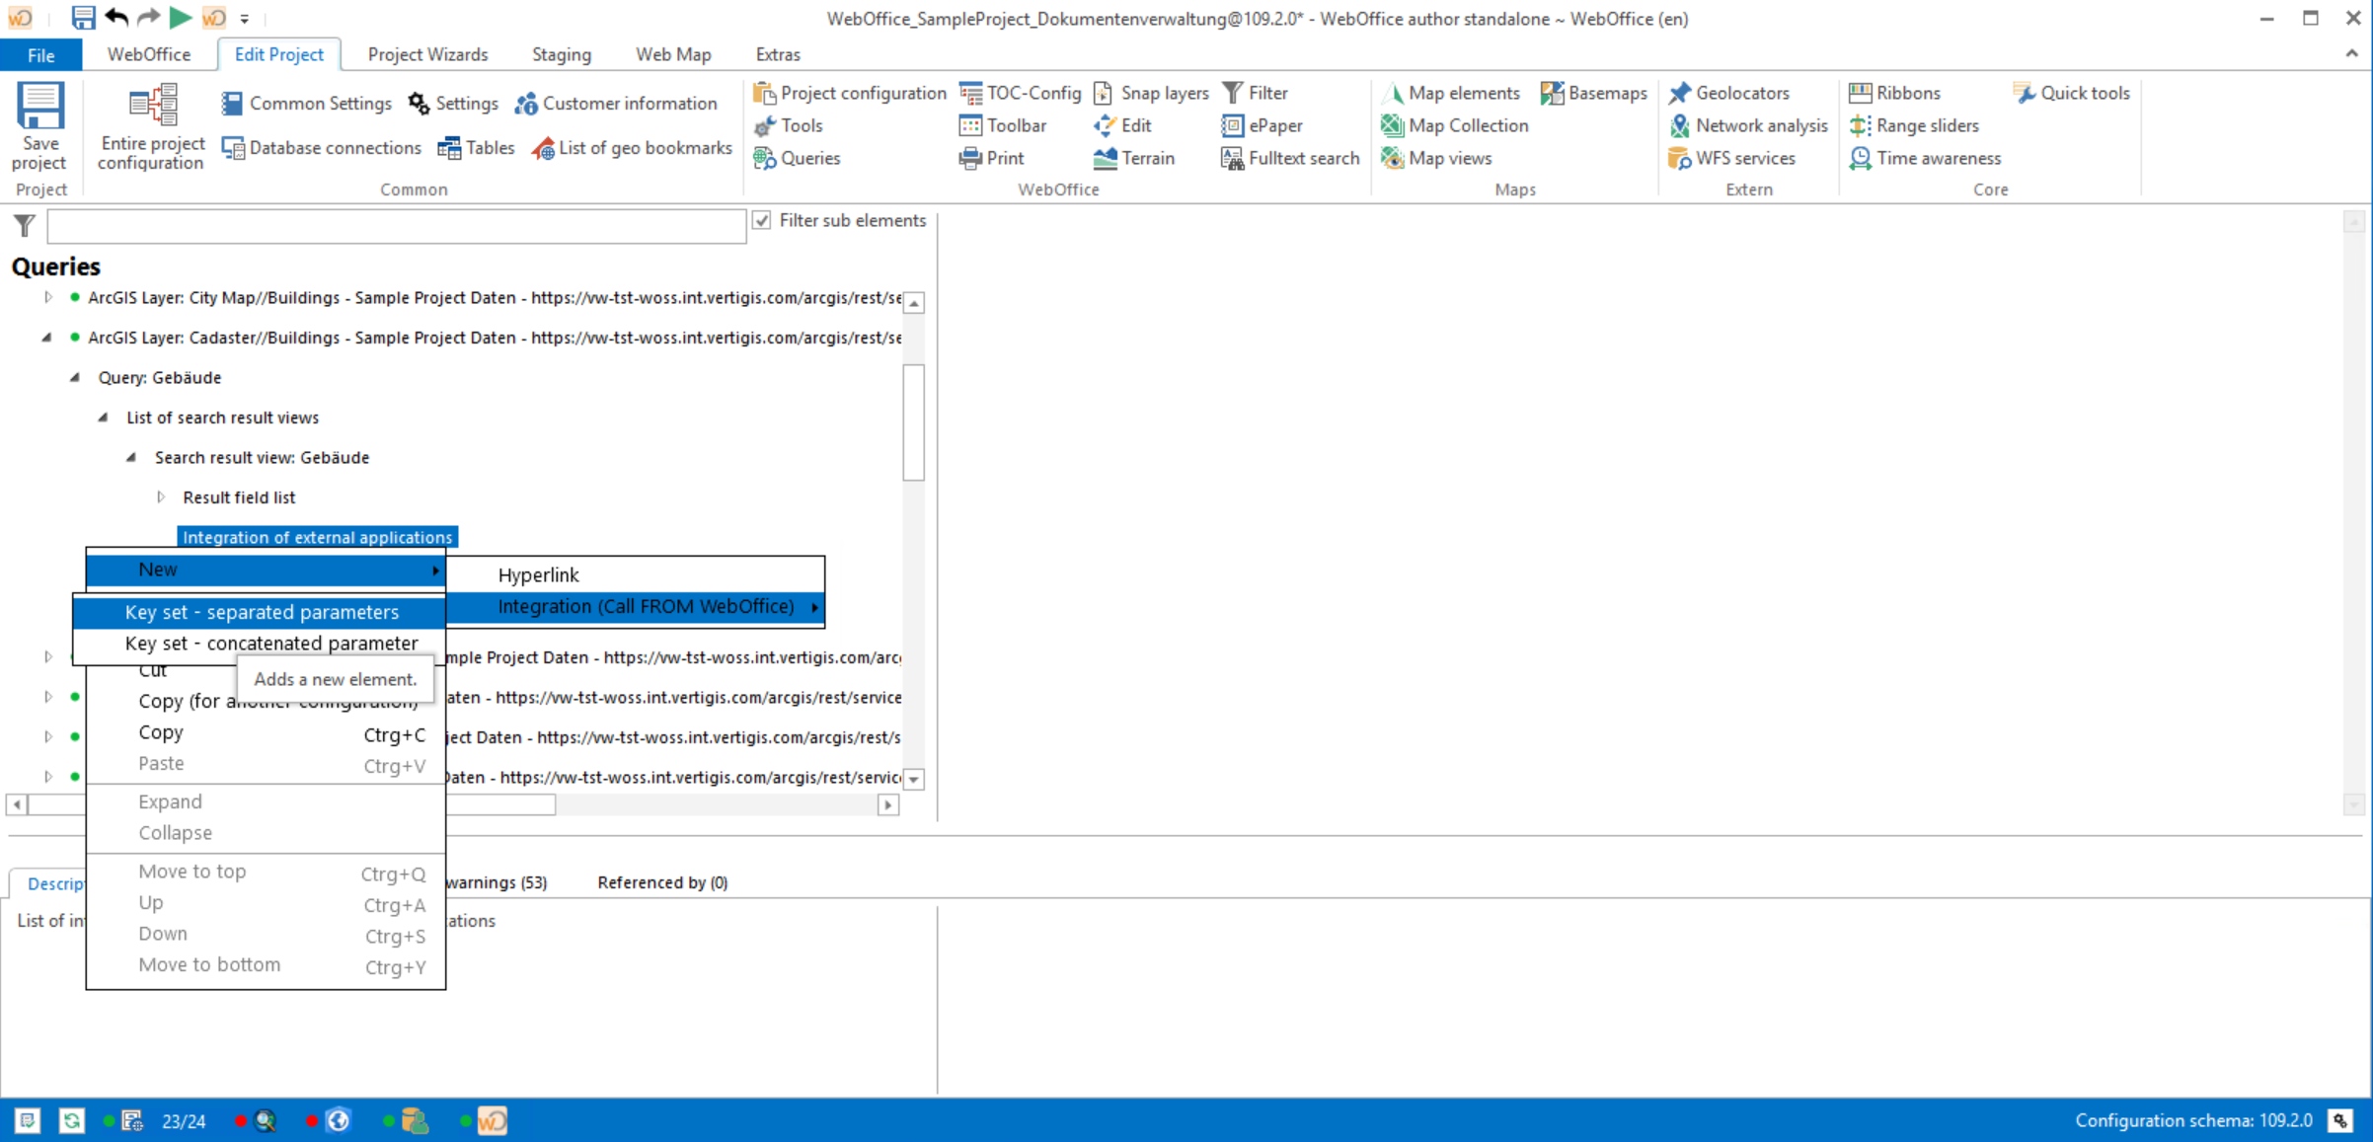Uncheck the Filter sub elements checkbox

761,220
